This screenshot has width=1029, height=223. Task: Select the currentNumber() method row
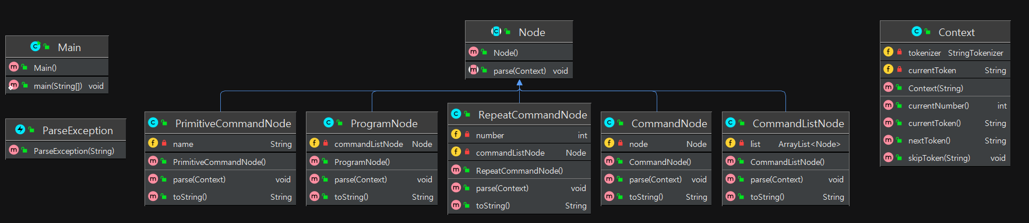click(945, 105)
